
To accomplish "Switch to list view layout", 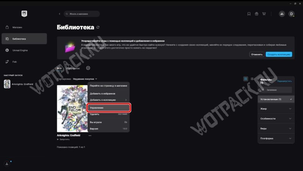I will pyautogui.click(x=252, y=79).
